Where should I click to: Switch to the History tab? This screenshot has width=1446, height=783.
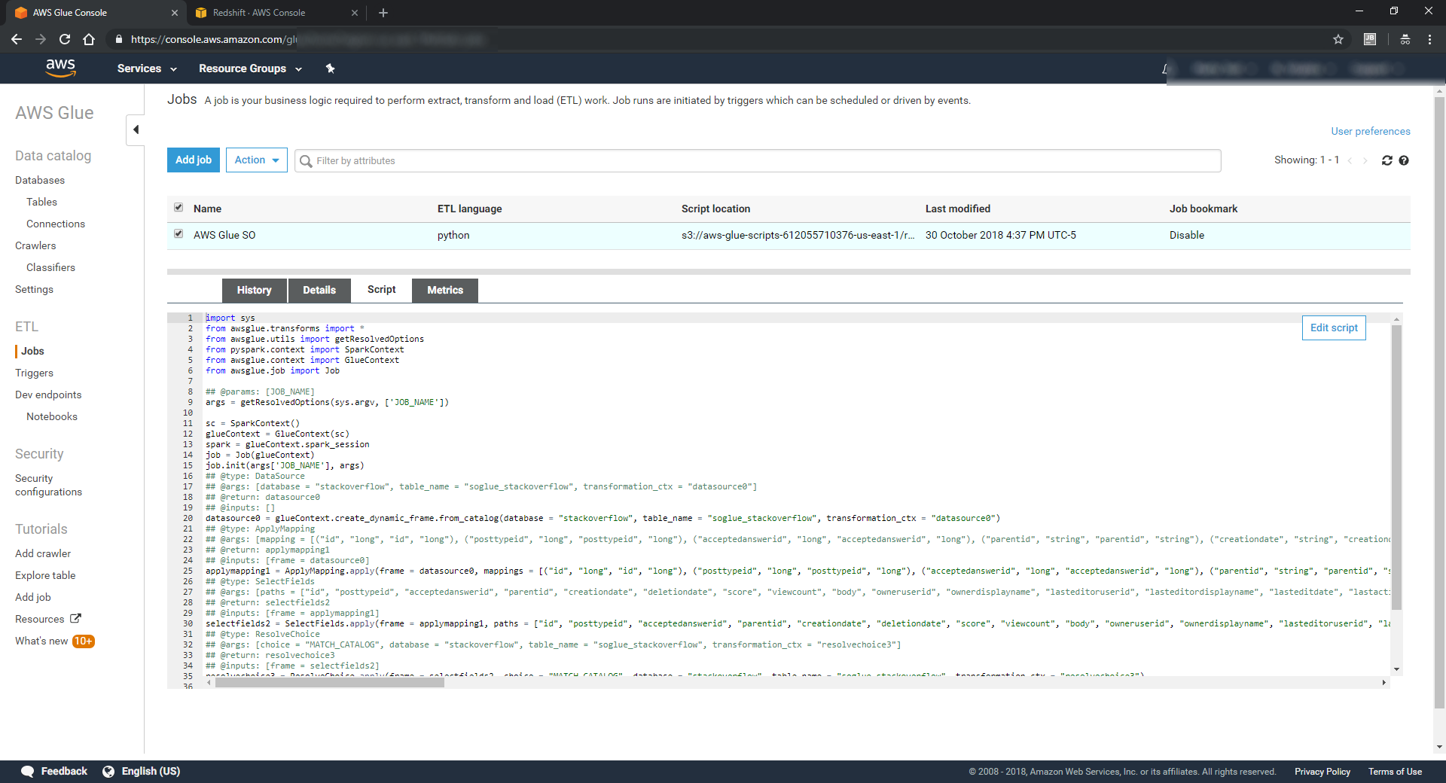click(255, 290)
